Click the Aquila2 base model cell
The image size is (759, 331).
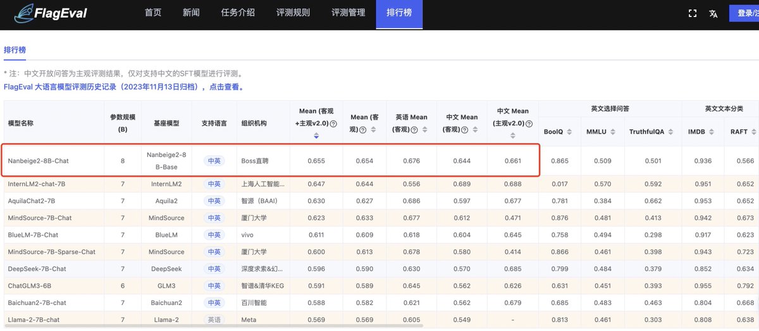pyautogui.click(x=166, y=201)
